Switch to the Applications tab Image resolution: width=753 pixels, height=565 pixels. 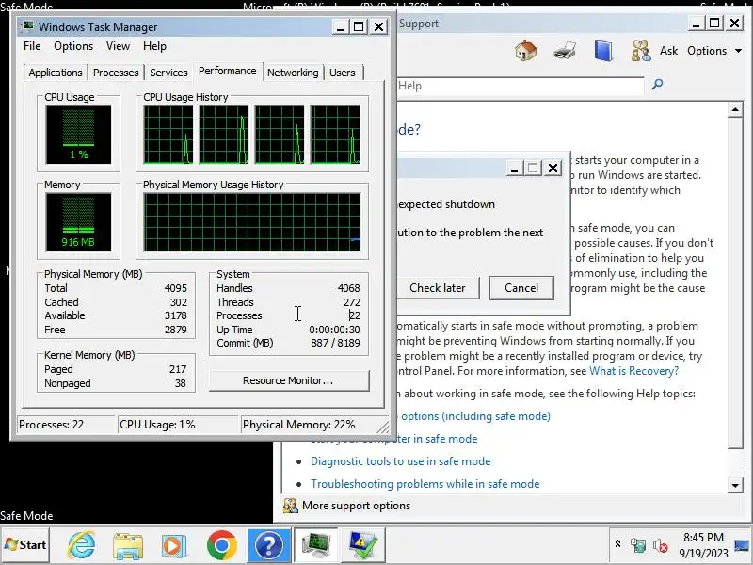pos(56,73)
